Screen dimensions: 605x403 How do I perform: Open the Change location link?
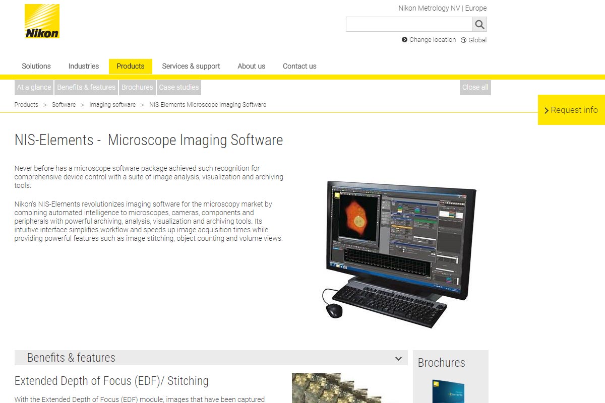[x=433, y=40]
